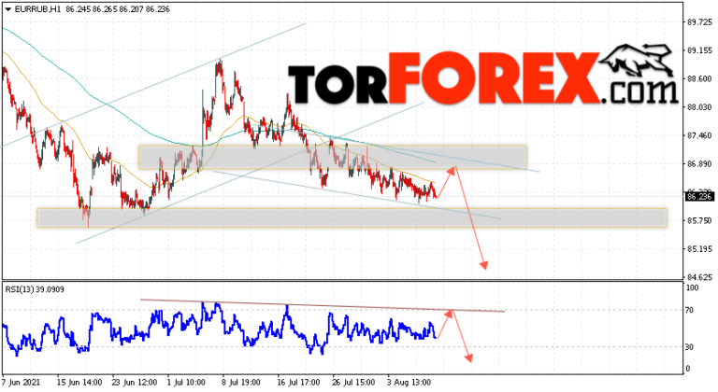Click the brown RSI descending trendline

pos(323,305)
